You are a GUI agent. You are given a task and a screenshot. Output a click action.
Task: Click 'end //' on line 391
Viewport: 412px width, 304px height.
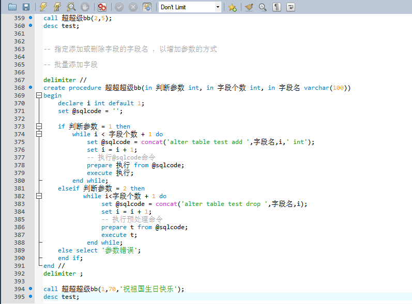coord(54,266)
